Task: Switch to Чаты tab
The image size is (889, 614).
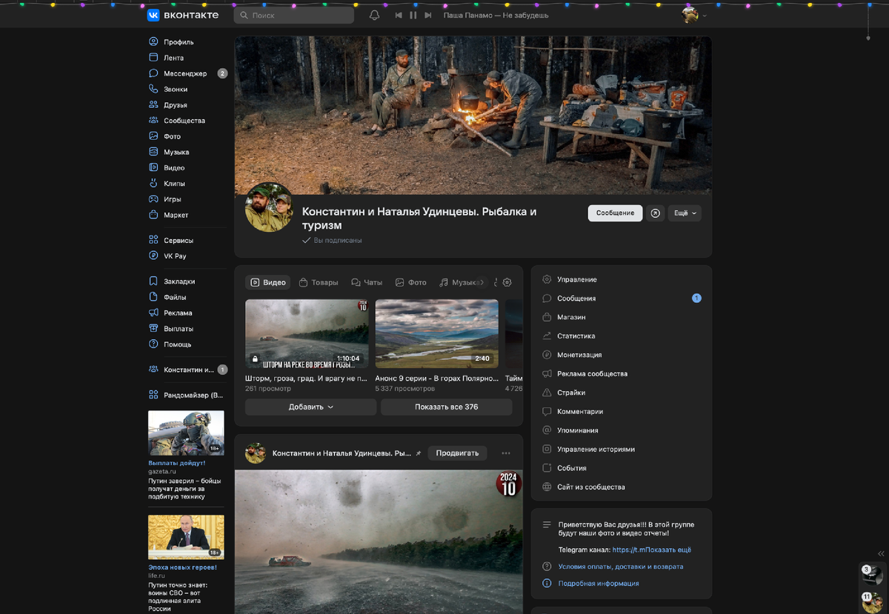Action: point(367,282)
